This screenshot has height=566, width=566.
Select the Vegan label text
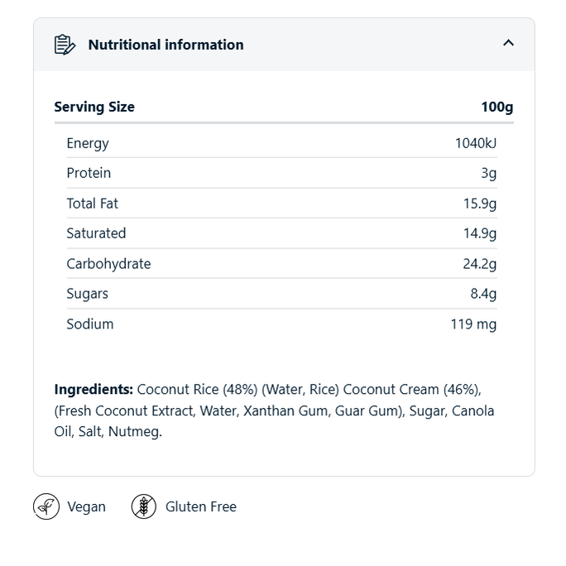click(x=86, y=506)
